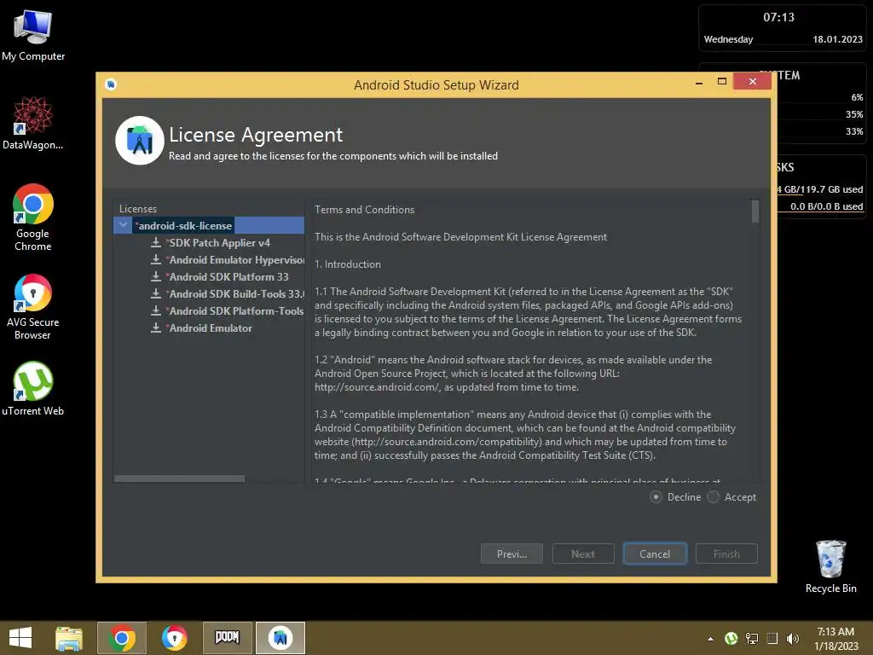Select Android SDK Platform 33 item
The width and height of the screenshot is (873, 655).
(228, 277)
